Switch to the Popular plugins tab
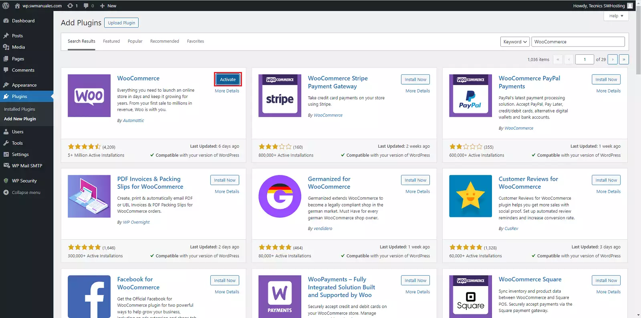This screenshot has width=641, height=318. [x=135, y=41]
